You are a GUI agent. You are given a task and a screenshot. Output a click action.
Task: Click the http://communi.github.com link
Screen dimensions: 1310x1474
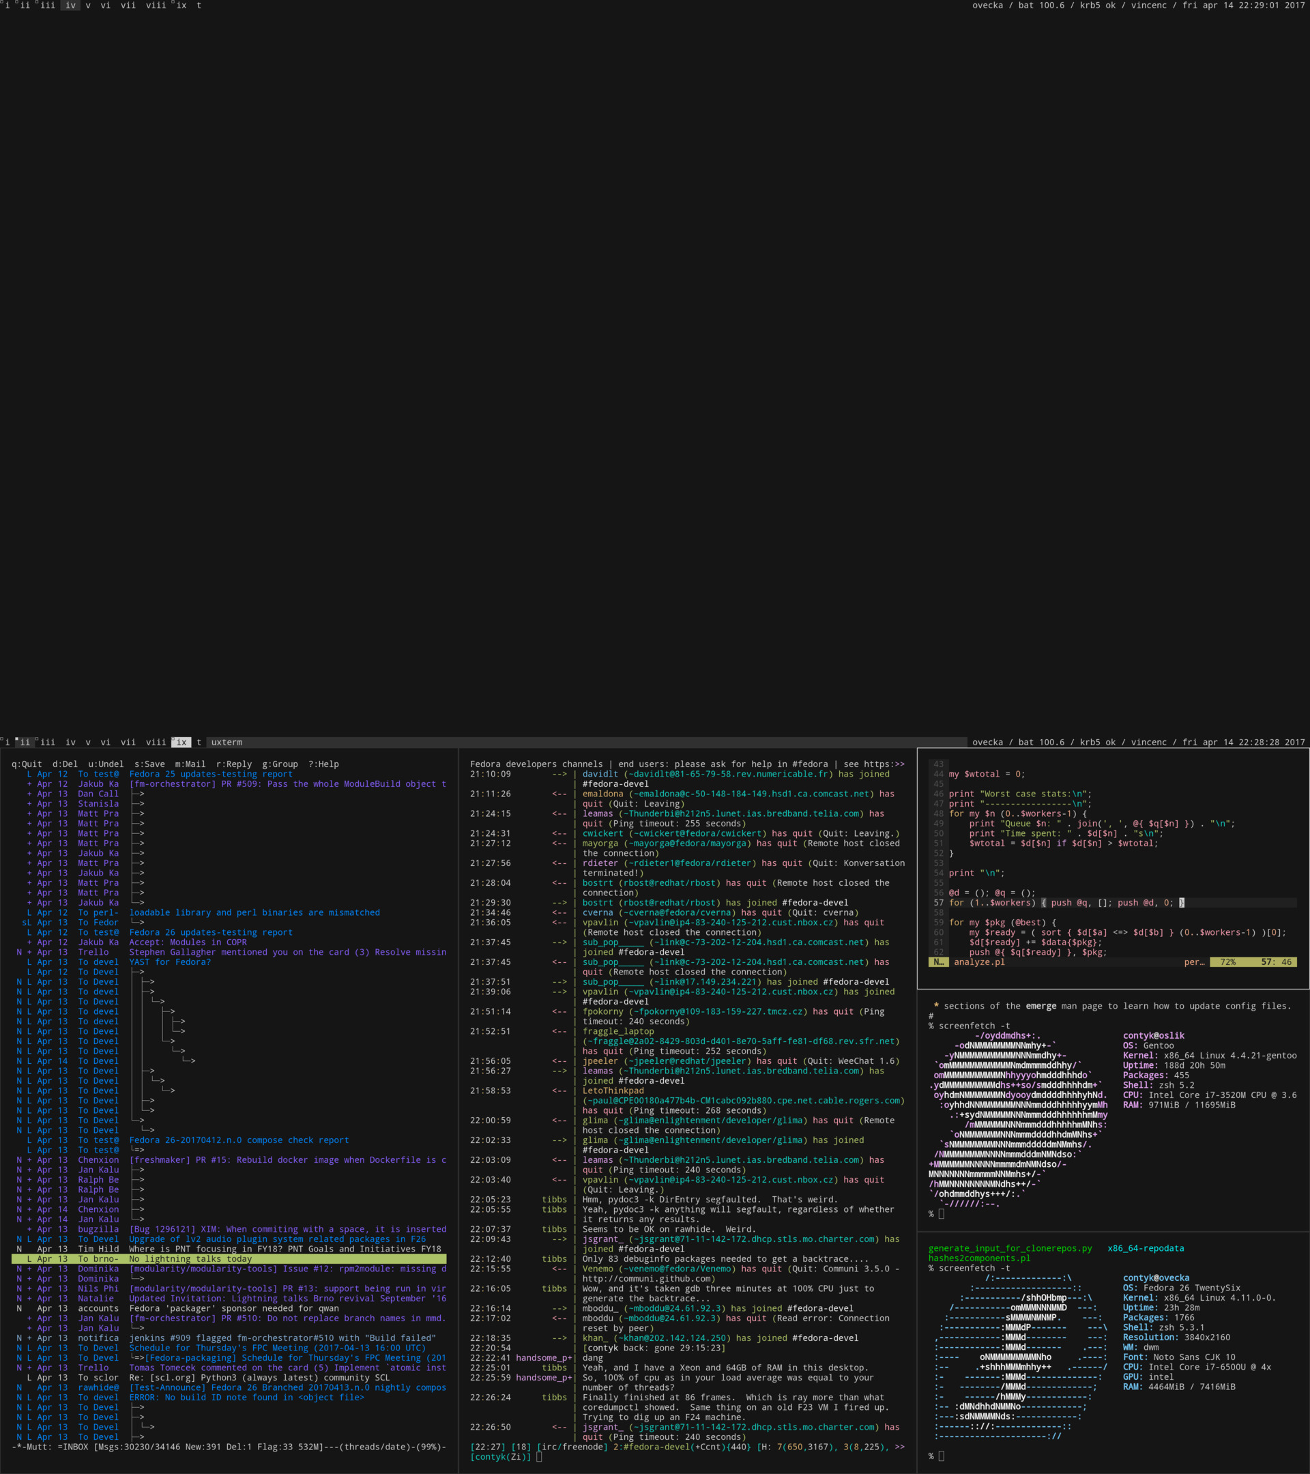[648, 1279]
